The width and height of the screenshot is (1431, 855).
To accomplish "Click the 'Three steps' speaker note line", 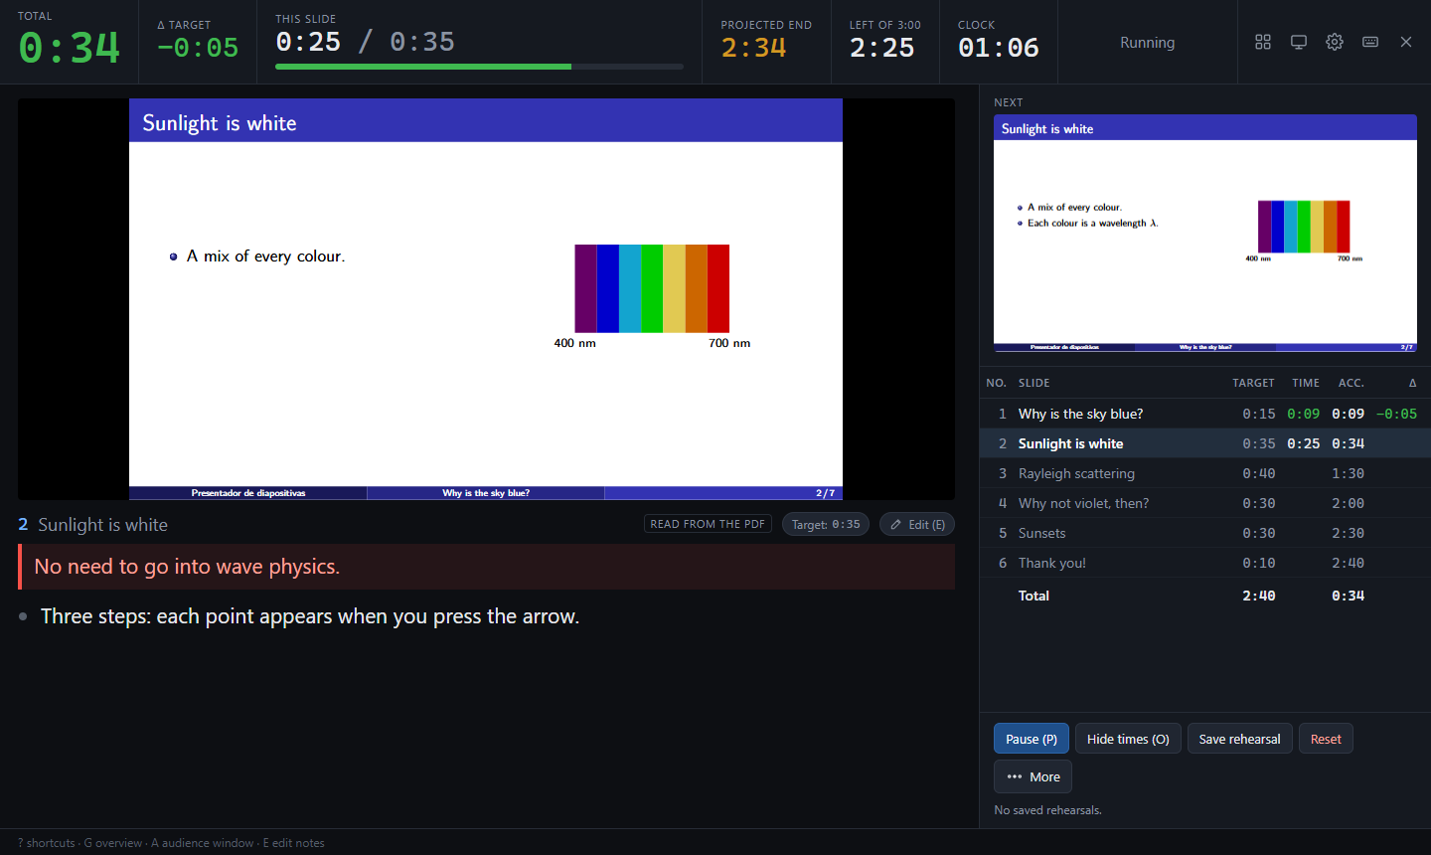I will point(310,616).
